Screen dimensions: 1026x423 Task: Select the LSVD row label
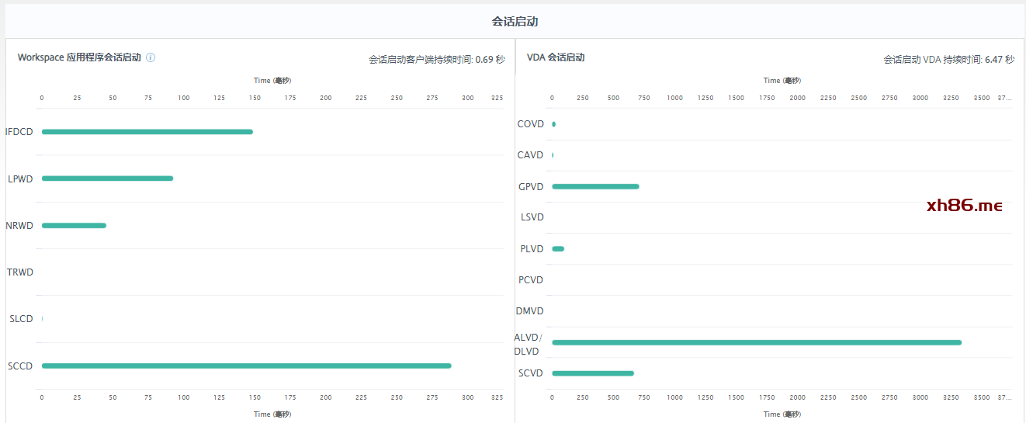click(x=532, y=217)
